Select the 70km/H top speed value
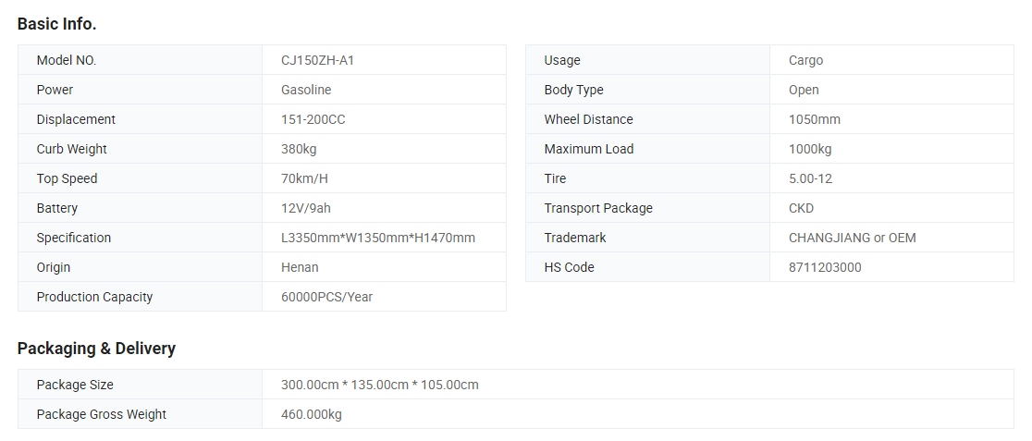The height and width of the screenshot is (441, 1032). [x=304, y=178]
